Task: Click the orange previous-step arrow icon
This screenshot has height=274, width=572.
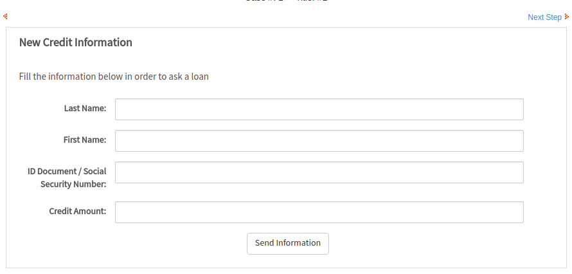Action: click(5, 16)
